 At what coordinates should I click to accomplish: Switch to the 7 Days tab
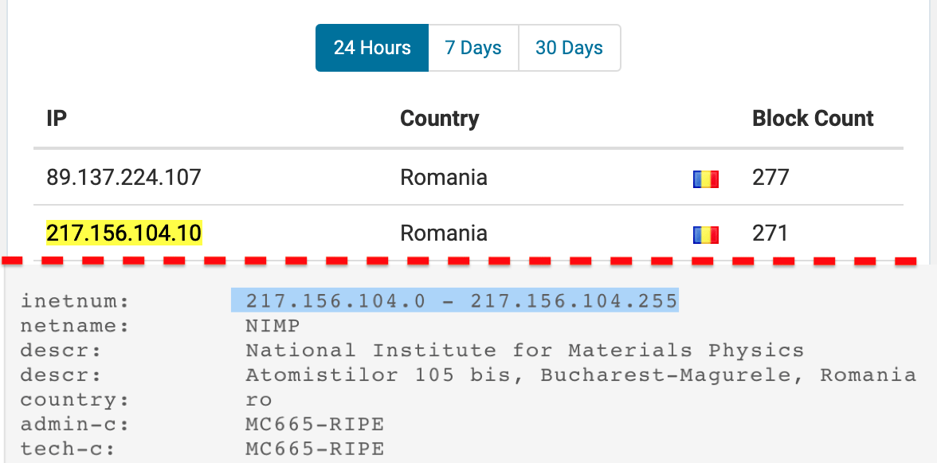pos(473,48)
